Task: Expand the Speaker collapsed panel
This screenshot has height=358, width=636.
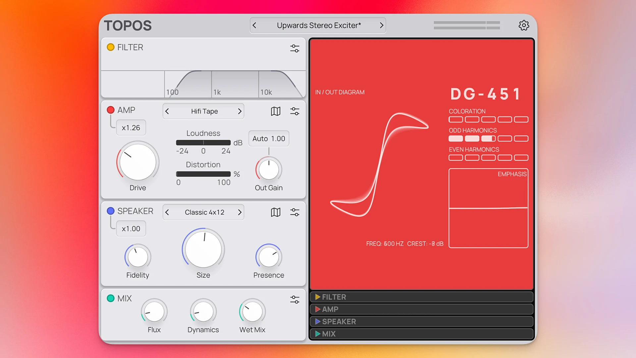Action: [x=421, y=322]
